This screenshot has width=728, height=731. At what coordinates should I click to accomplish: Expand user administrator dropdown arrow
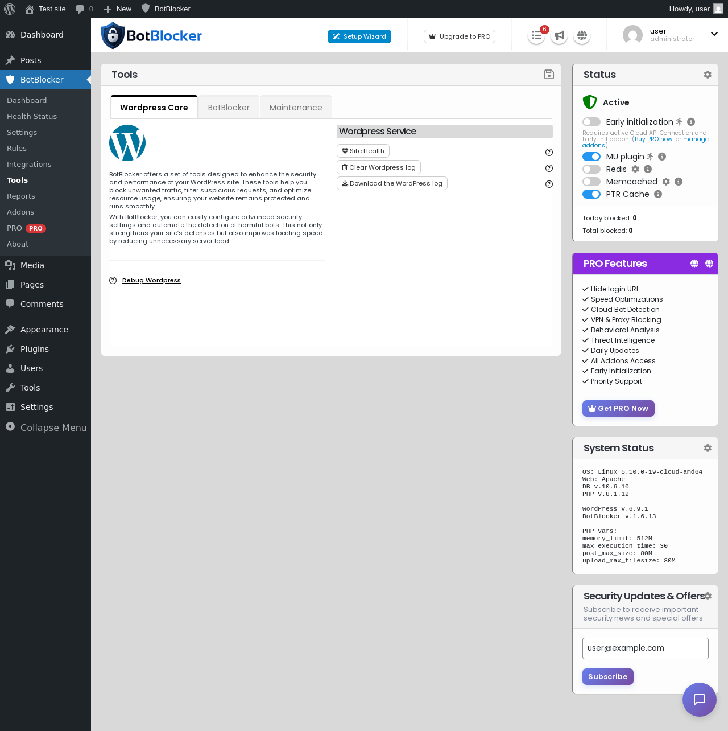(714, 34)
